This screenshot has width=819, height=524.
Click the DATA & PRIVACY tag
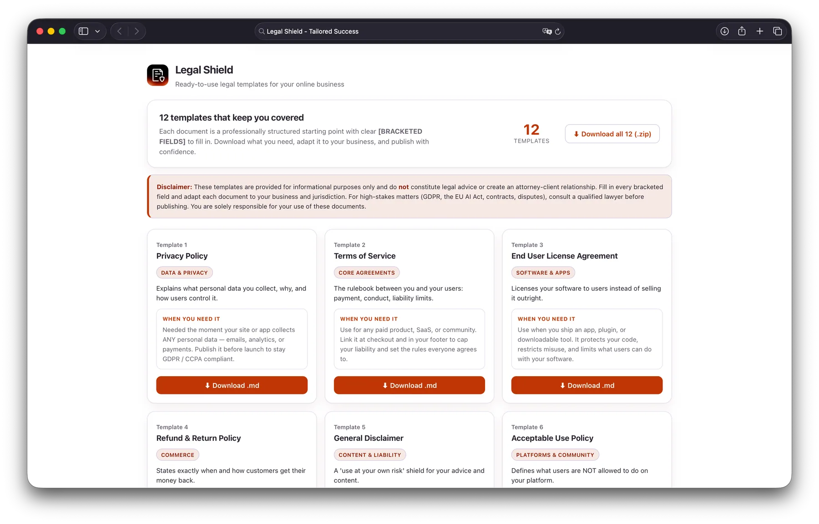point(184,273)
